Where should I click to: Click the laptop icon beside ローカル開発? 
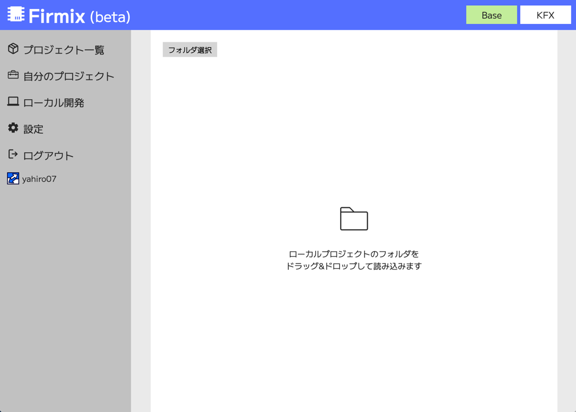click(13, 101)
